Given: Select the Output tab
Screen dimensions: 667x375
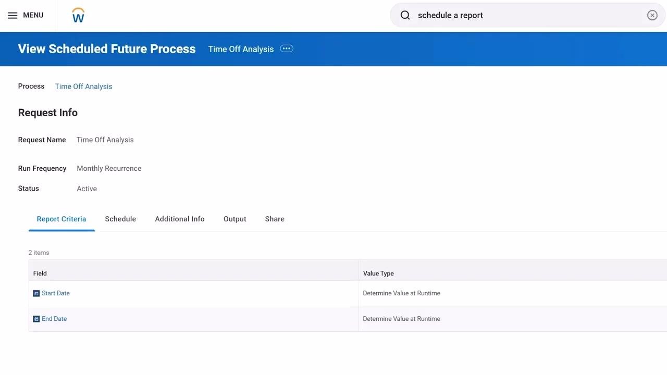Looking at the screenshot, I should click(235, 219).
